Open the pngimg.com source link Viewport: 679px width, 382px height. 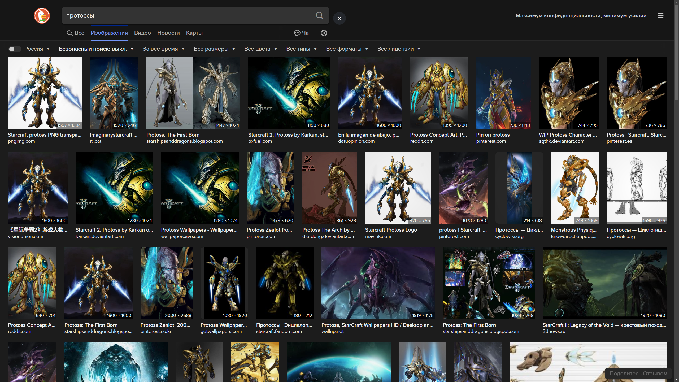click(x=21, y=141)
